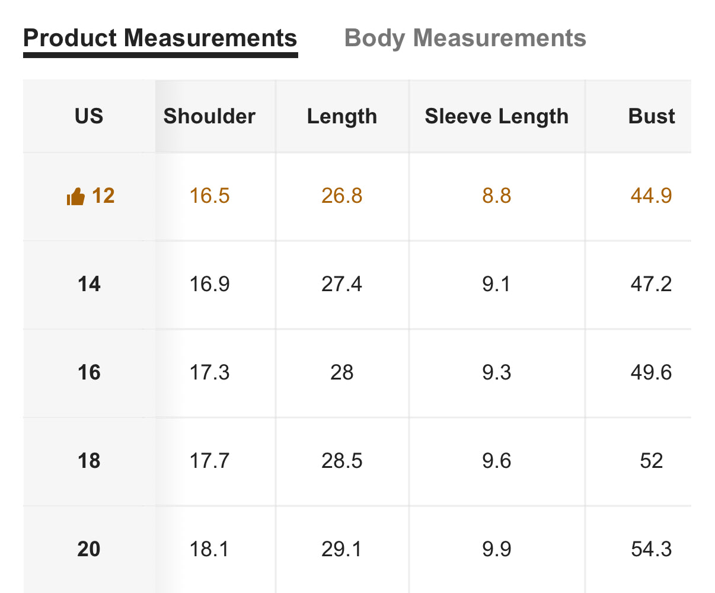The image size is (715, 593).
Task: Select the Product Measurements tab
Action: point(160,38)
